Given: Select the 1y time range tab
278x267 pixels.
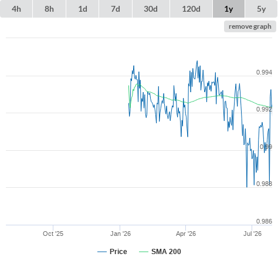Looking at the screenshot, I should pyautogui.click(x=229, y=9).
